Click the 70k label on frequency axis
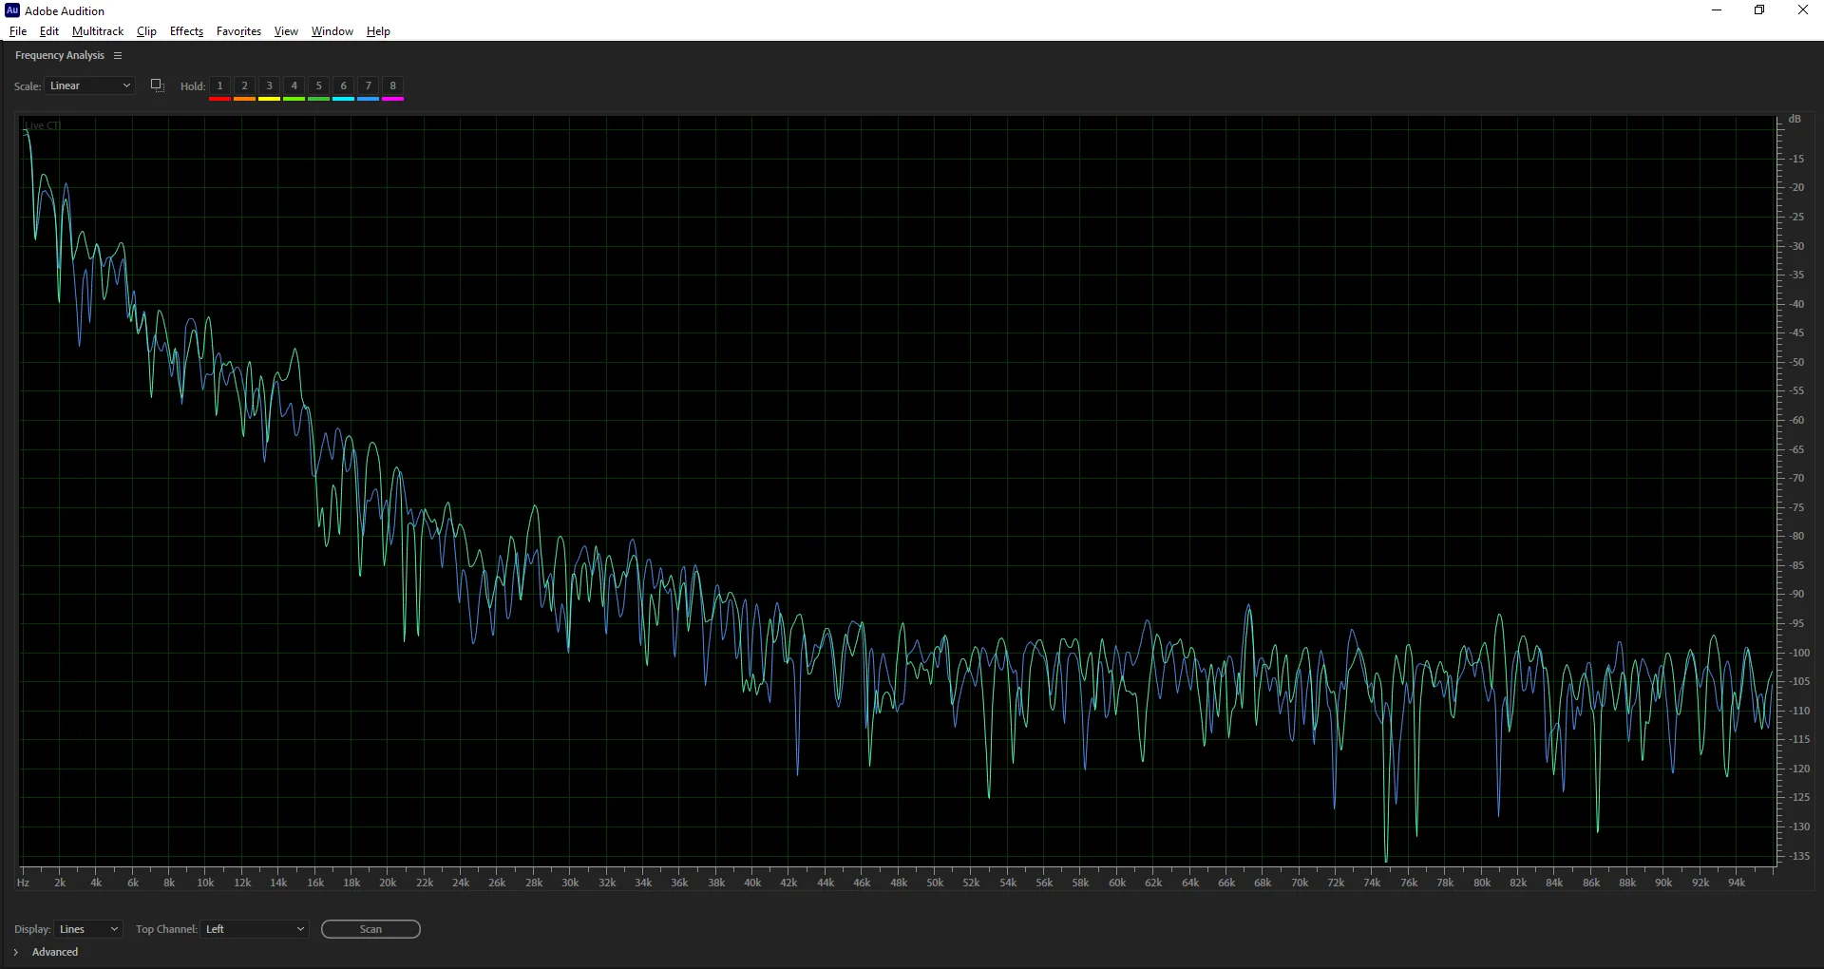Viewport: 1824px width, 969px height. click(1300, 883)
